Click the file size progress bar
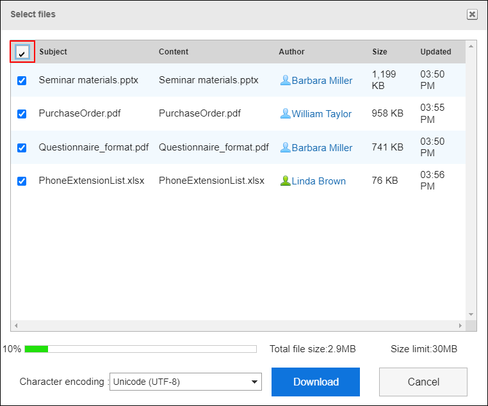 pyautogui.click(x=140, y=349)
